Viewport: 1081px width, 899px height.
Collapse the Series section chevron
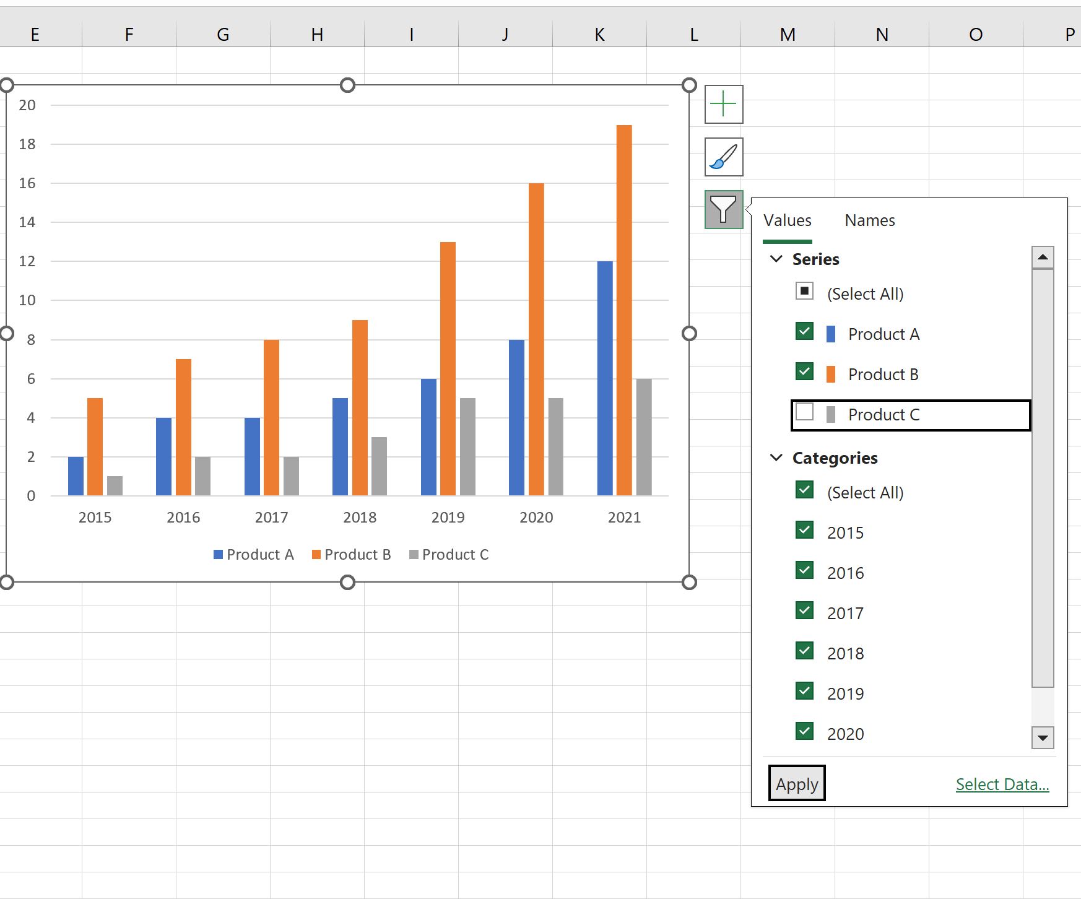point(776,259)
